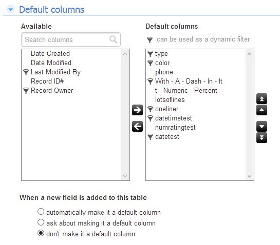The height and width of the screenshot is (245, 280).
Task: Click the left arrow to remove column
Action: (x=137, y=126)
